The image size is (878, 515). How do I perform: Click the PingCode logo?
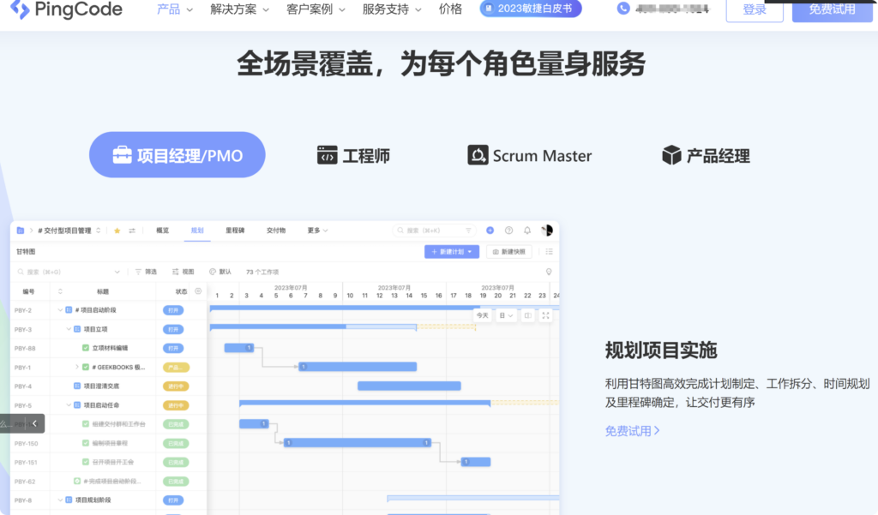click(x=64, y=10)
